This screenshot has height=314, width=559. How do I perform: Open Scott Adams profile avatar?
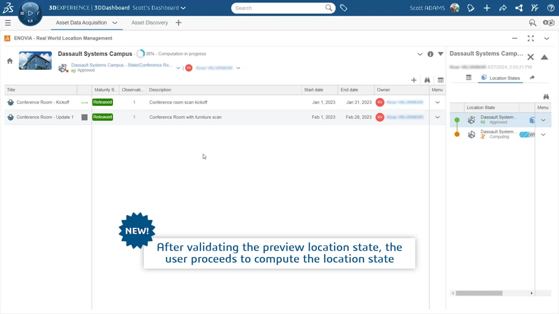[x=455, y=8]
